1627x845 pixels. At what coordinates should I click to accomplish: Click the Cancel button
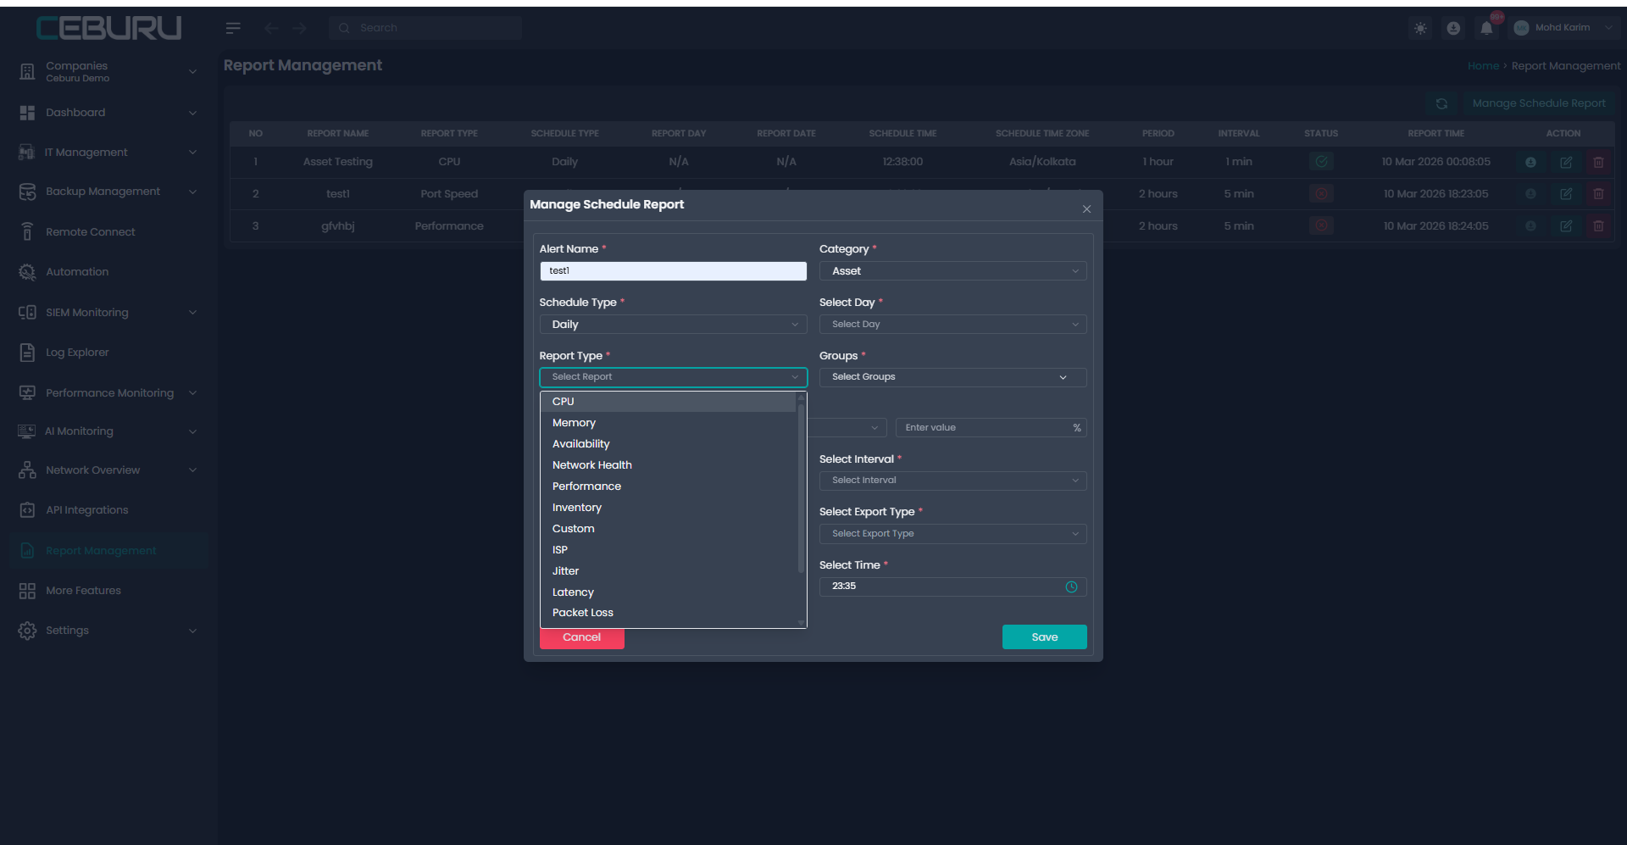click(581, 637)
